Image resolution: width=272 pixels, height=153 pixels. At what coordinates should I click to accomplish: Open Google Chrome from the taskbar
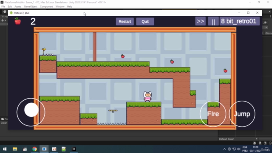click(34, 149)
